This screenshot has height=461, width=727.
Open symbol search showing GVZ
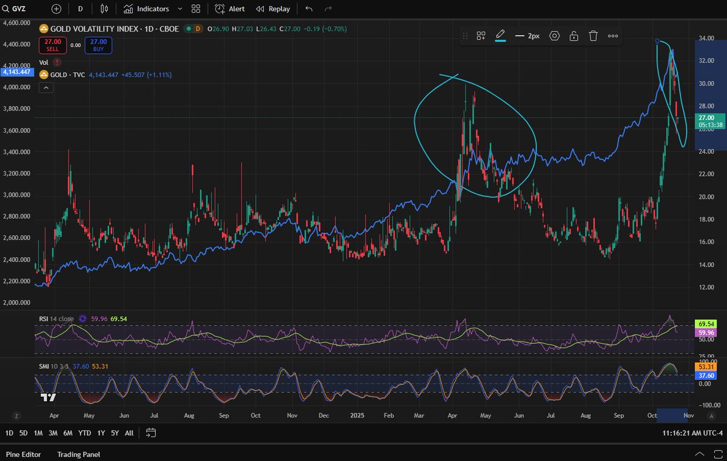[14, 8]
